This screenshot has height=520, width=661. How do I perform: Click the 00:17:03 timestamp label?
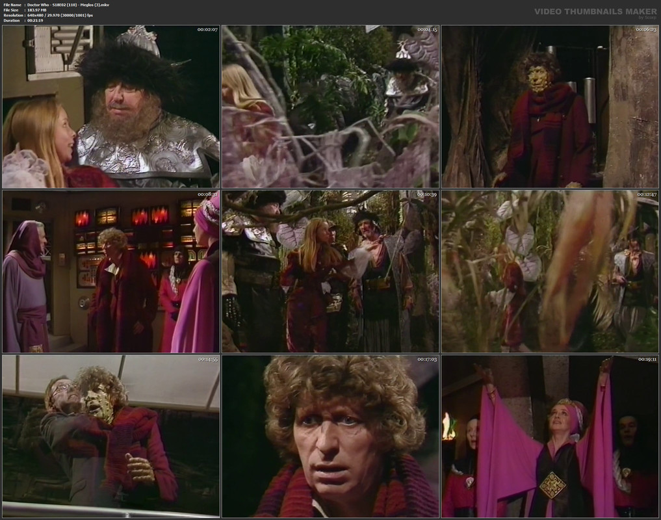[427, 359]
